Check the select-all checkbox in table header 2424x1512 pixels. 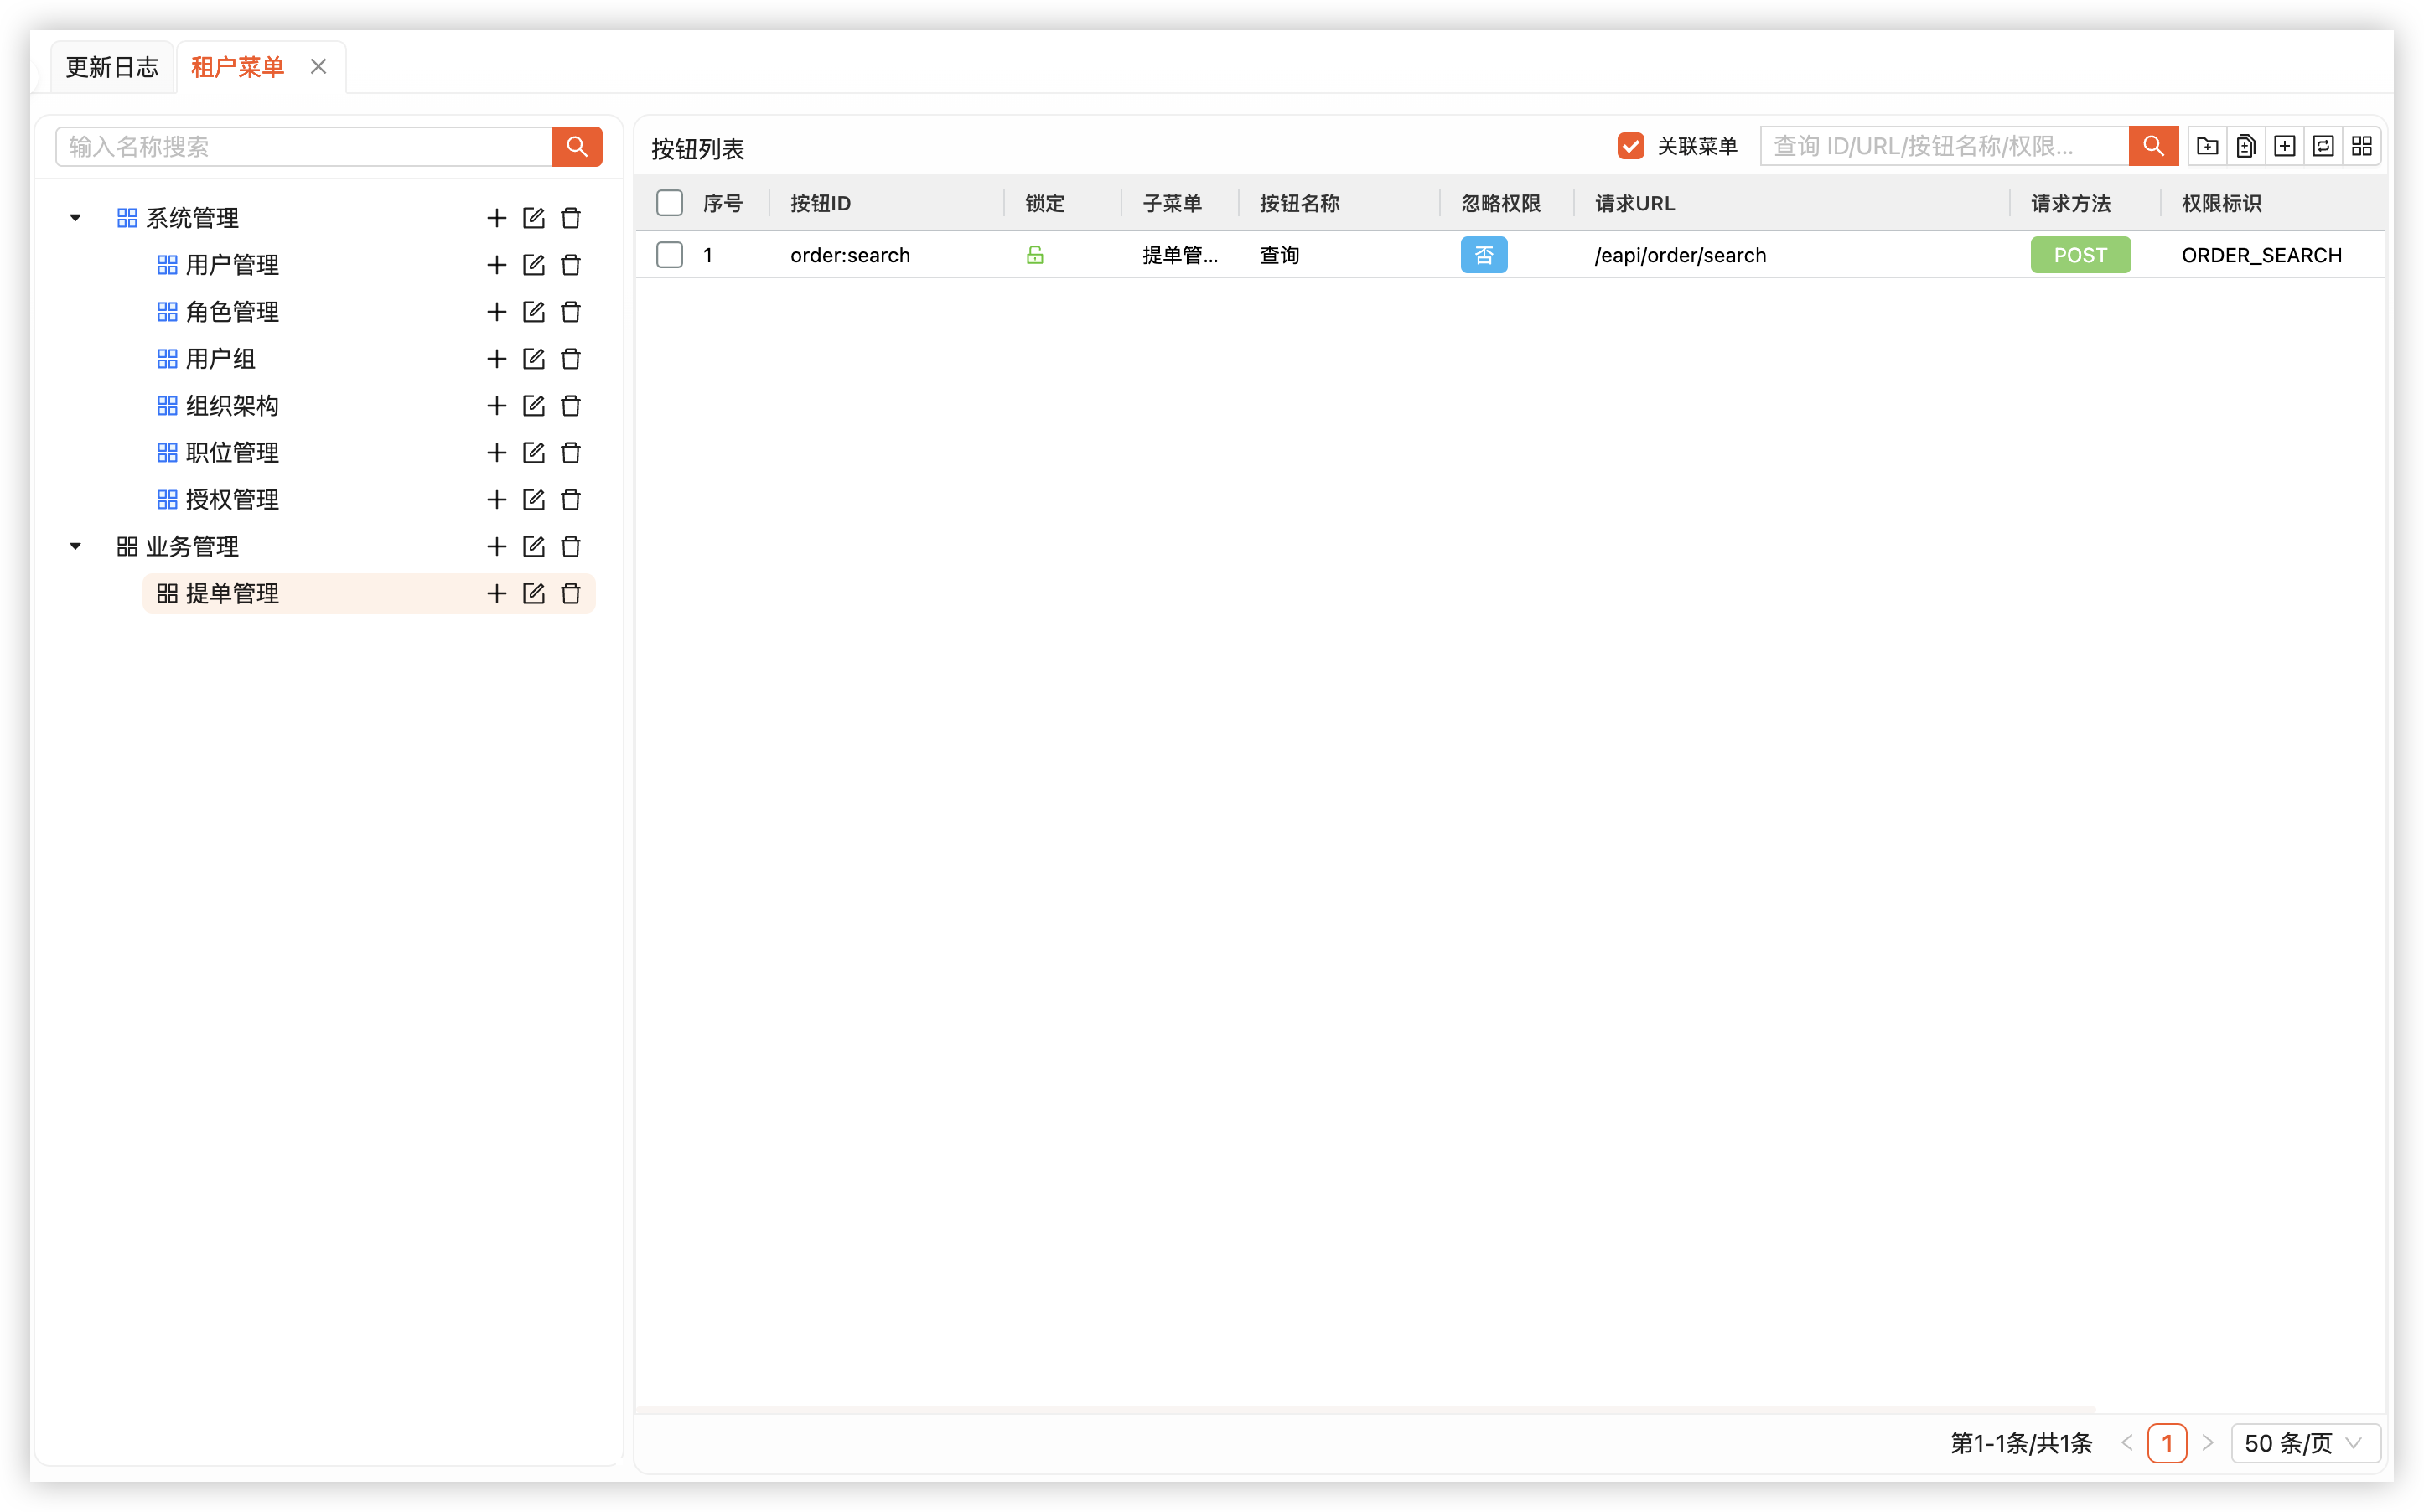point(669,203)
